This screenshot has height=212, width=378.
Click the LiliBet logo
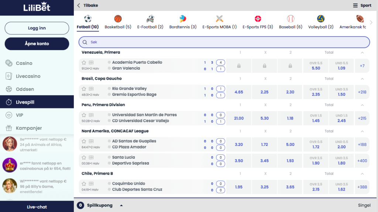pos(37,7)
